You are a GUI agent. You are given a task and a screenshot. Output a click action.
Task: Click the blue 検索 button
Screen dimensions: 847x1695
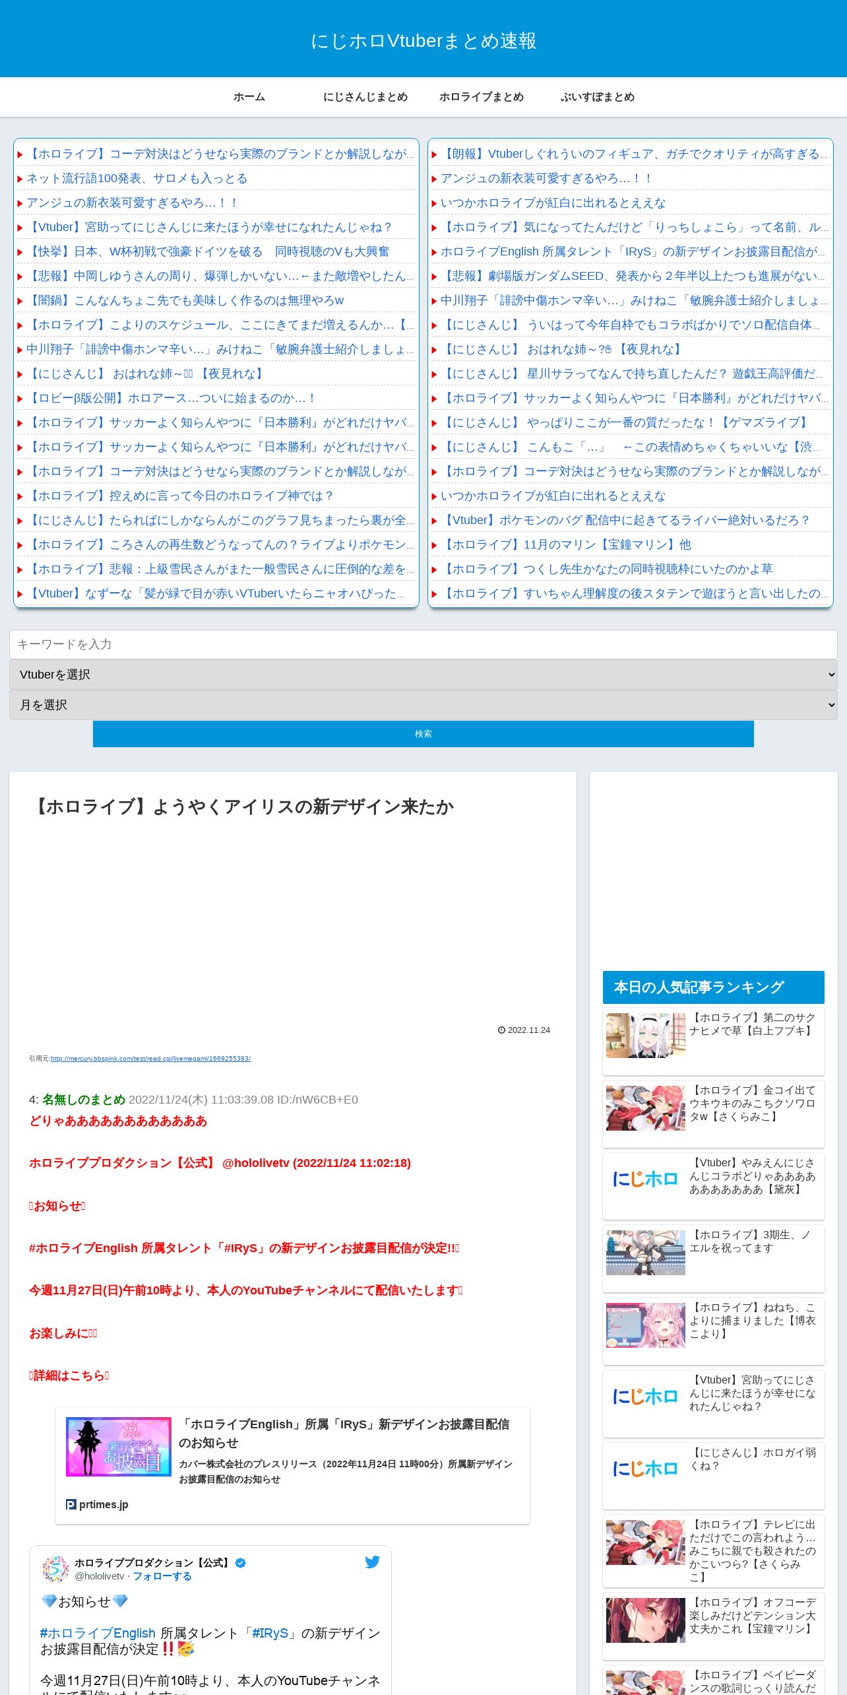pyautogui.click(x=423, y=734)
